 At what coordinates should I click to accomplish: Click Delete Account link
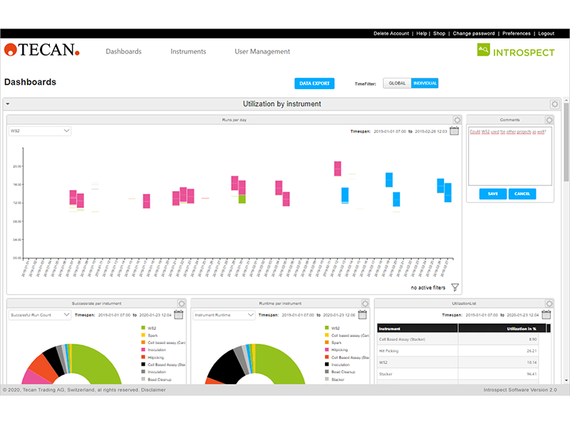click(x=391, y=33)
